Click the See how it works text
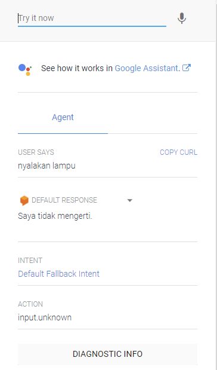Viewport: 217px width, 370px height. click(77, 68)
